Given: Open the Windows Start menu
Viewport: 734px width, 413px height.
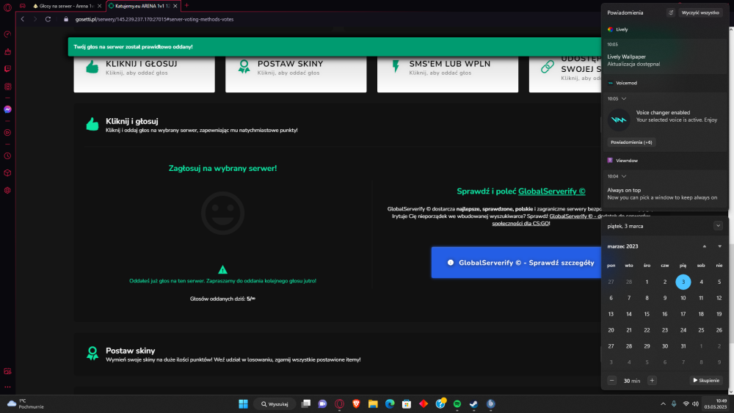Looking at the screenshot, I should (243, 403).
